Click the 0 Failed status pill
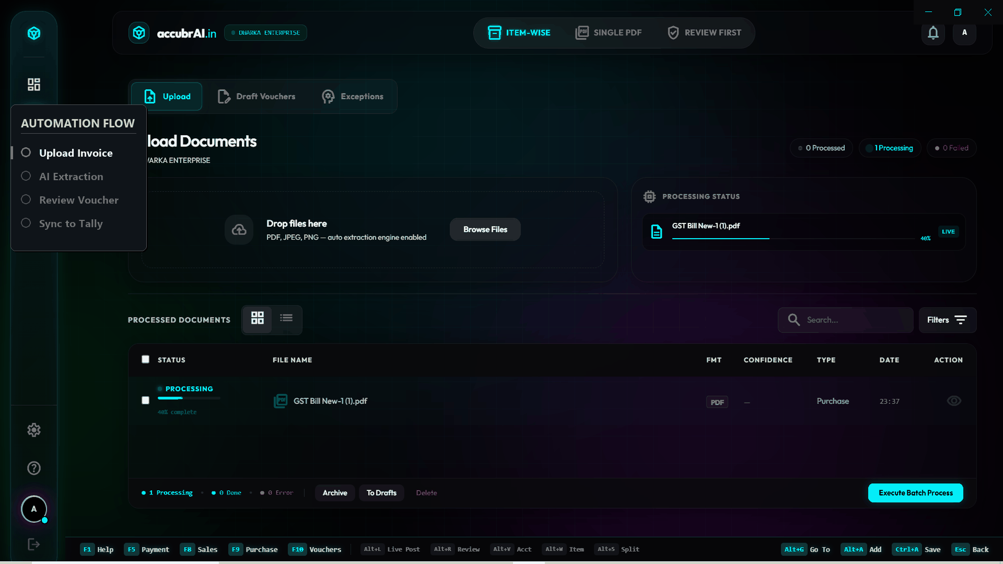This screenshot has width=1003, height=564. coord(952,148)
